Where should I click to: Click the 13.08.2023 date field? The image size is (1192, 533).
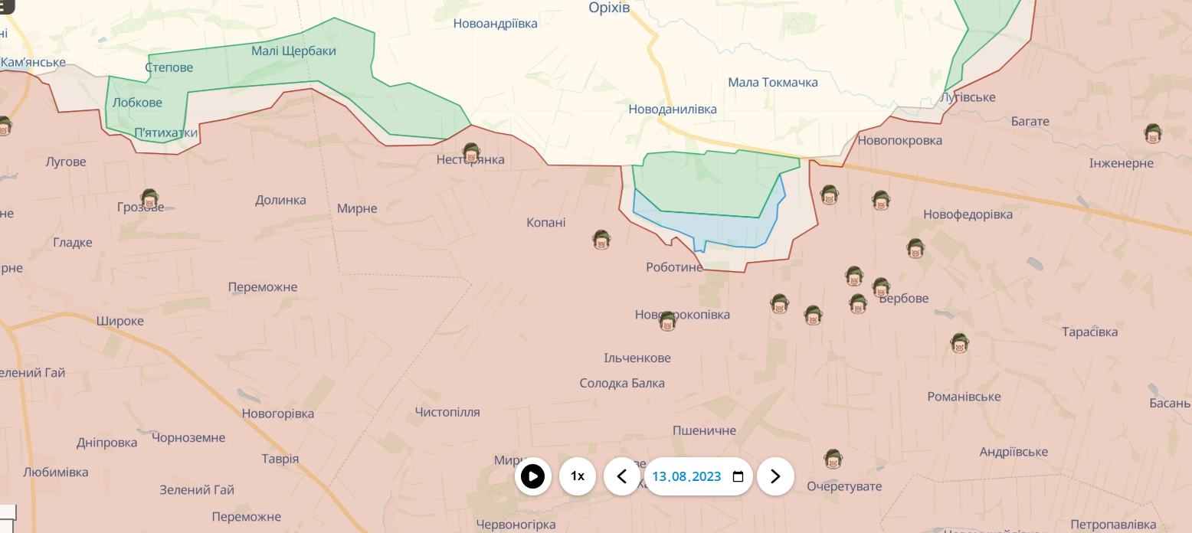[686, 476]
